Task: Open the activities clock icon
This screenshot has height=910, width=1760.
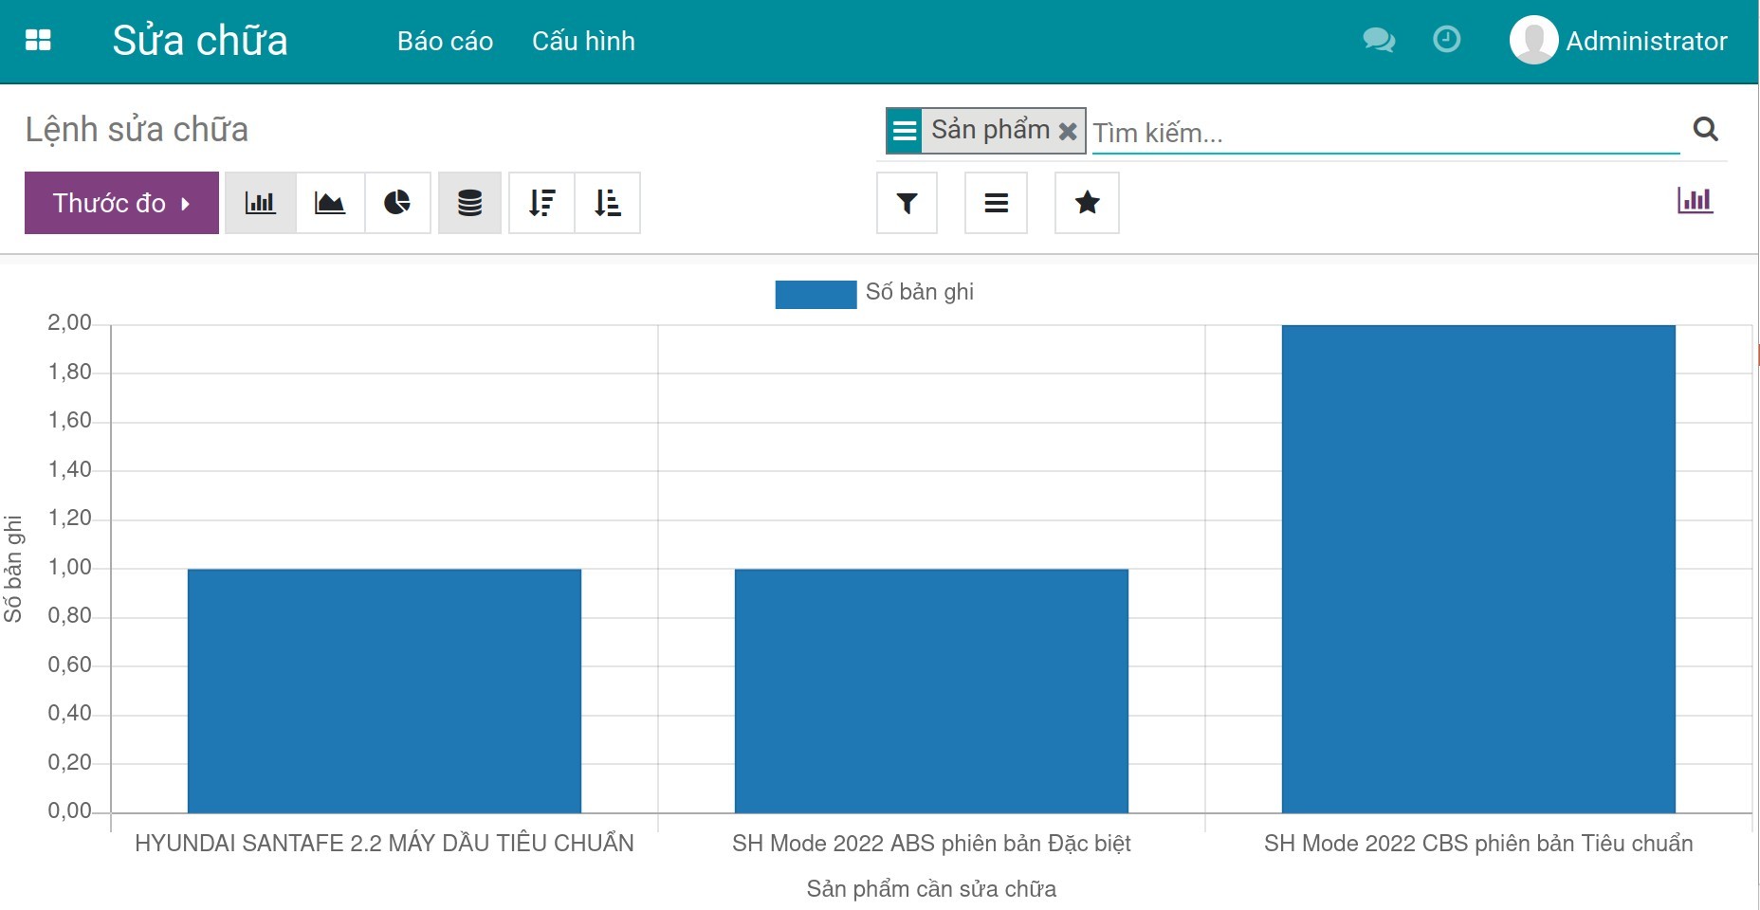Action: coord(1446,40)
